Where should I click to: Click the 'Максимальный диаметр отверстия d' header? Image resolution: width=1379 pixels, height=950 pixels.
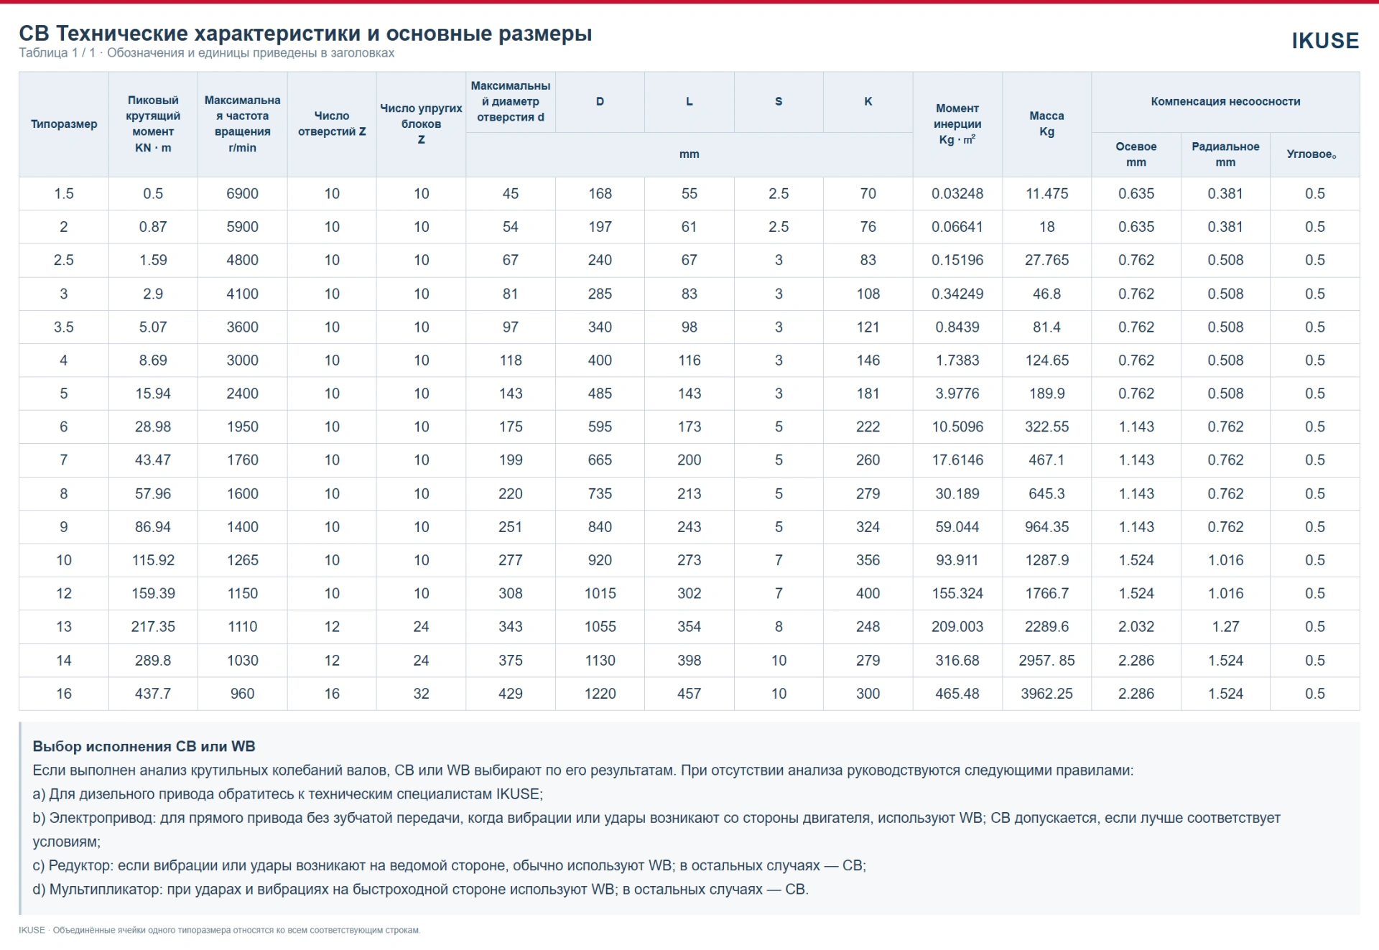[510, 102]
